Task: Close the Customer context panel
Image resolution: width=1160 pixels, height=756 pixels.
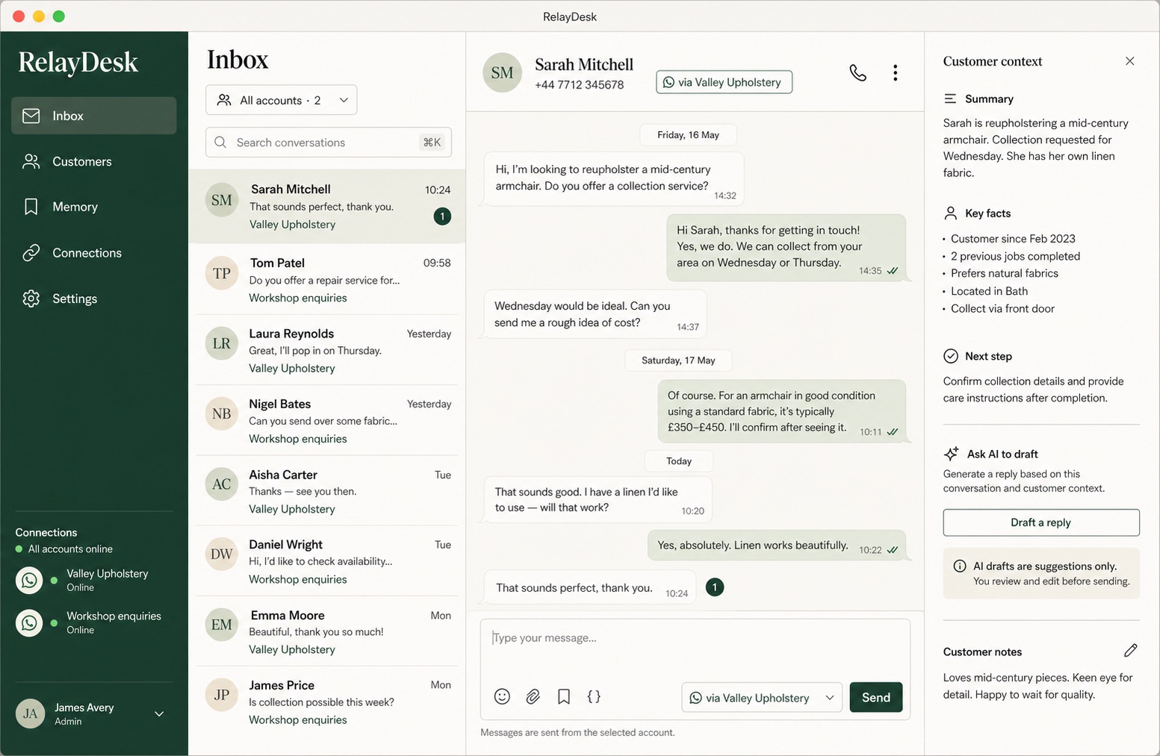Action: pos(1129,61)
